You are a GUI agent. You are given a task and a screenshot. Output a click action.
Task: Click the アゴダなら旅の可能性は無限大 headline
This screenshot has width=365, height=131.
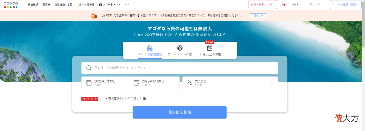[x=180, y=29]
